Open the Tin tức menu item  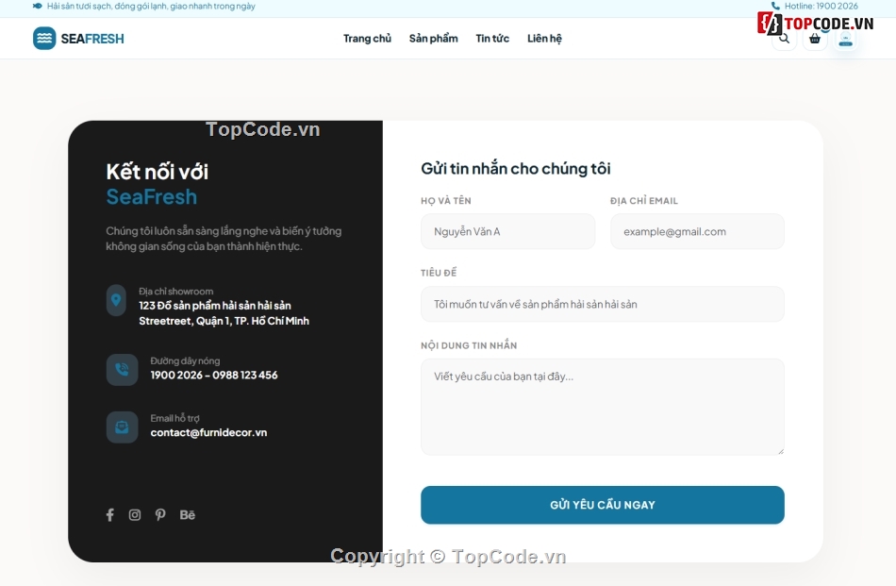click(x=492, y=39)
